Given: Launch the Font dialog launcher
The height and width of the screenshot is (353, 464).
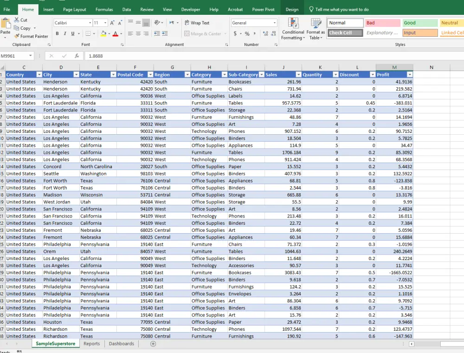Looking at the screenshot, I should click(122, 45).
